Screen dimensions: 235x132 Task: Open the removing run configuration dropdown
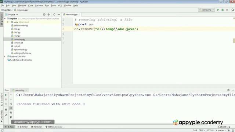206,10
